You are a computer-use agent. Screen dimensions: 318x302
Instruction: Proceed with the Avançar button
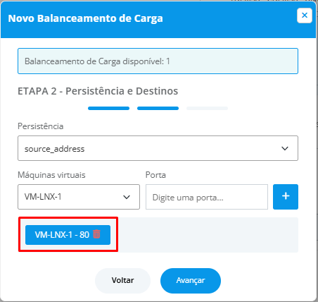coord(191,281)
